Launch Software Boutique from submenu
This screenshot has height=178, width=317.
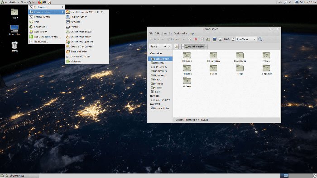pos(87,32)
